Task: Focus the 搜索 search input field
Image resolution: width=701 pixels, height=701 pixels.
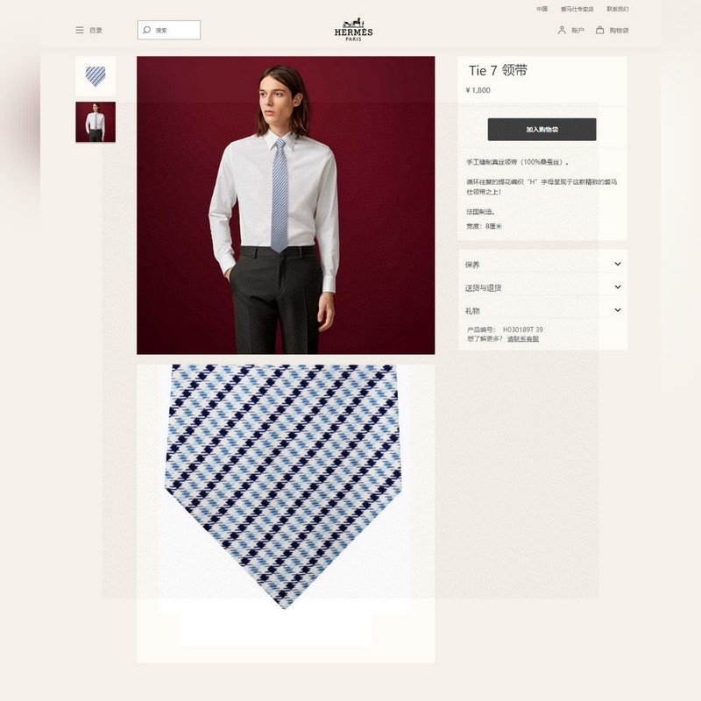Action: (169, 30)
